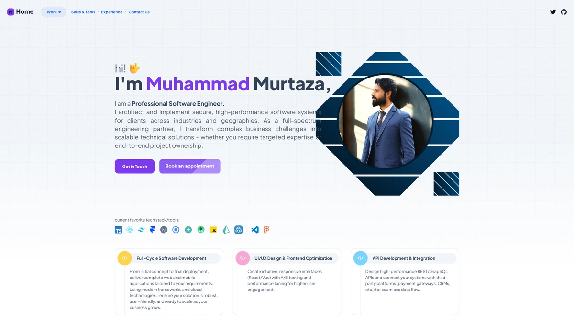Screen dimensions: 574x323
Task: Click UI/UX Design & Frontend Optimization heading
Action: 293,258
